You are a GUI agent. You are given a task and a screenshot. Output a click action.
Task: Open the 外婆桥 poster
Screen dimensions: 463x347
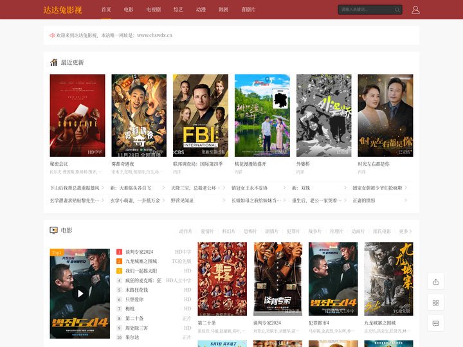click(324, 116)
